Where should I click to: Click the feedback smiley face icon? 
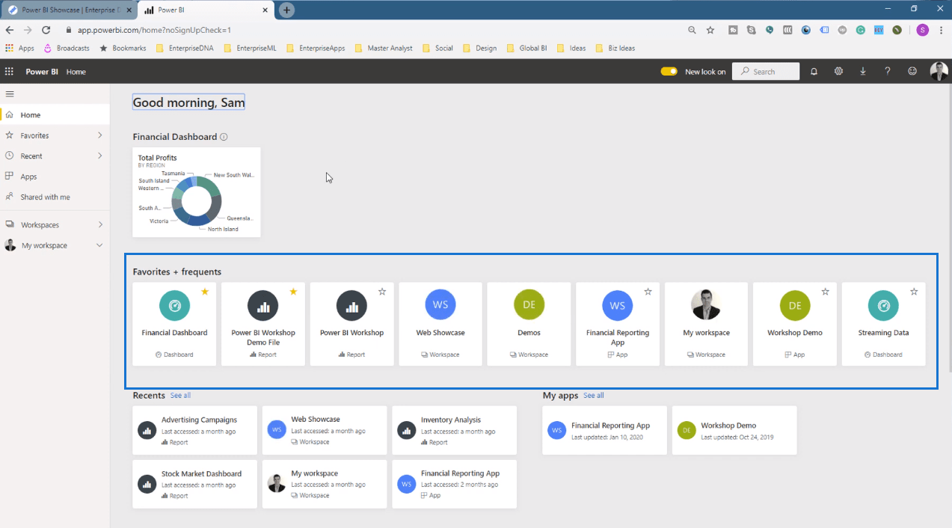click(x=912, y=71)
